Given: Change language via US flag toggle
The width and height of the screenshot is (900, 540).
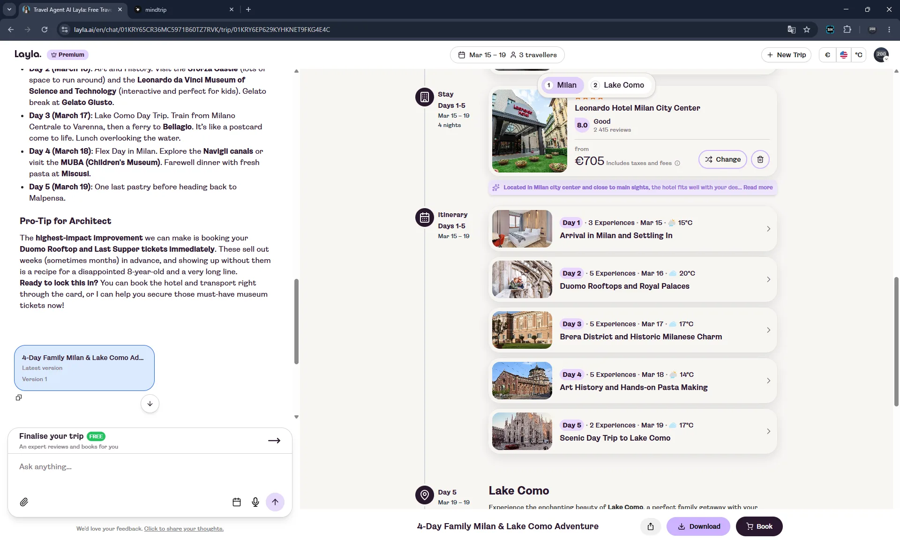Looking at the screenshot, I should point(844,55).
